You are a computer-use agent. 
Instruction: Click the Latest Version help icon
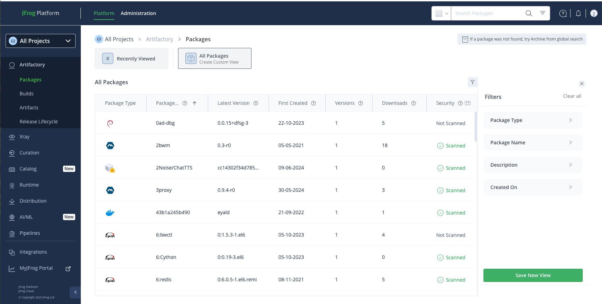256,103
